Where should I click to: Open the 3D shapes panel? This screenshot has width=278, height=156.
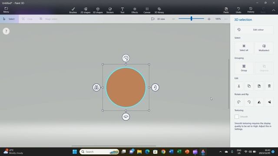98,10
